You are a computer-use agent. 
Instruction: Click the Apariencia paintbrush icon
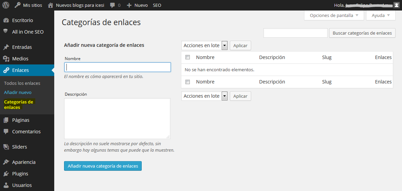point(6,162)
